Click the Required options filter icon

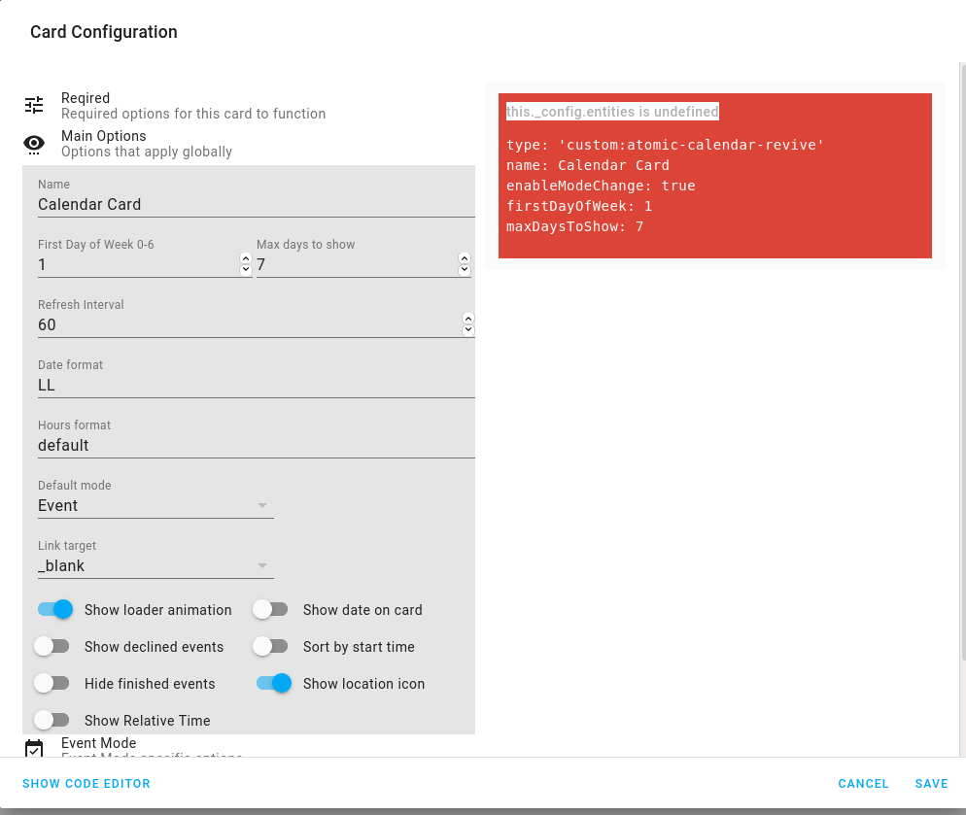tap(34, 104)
